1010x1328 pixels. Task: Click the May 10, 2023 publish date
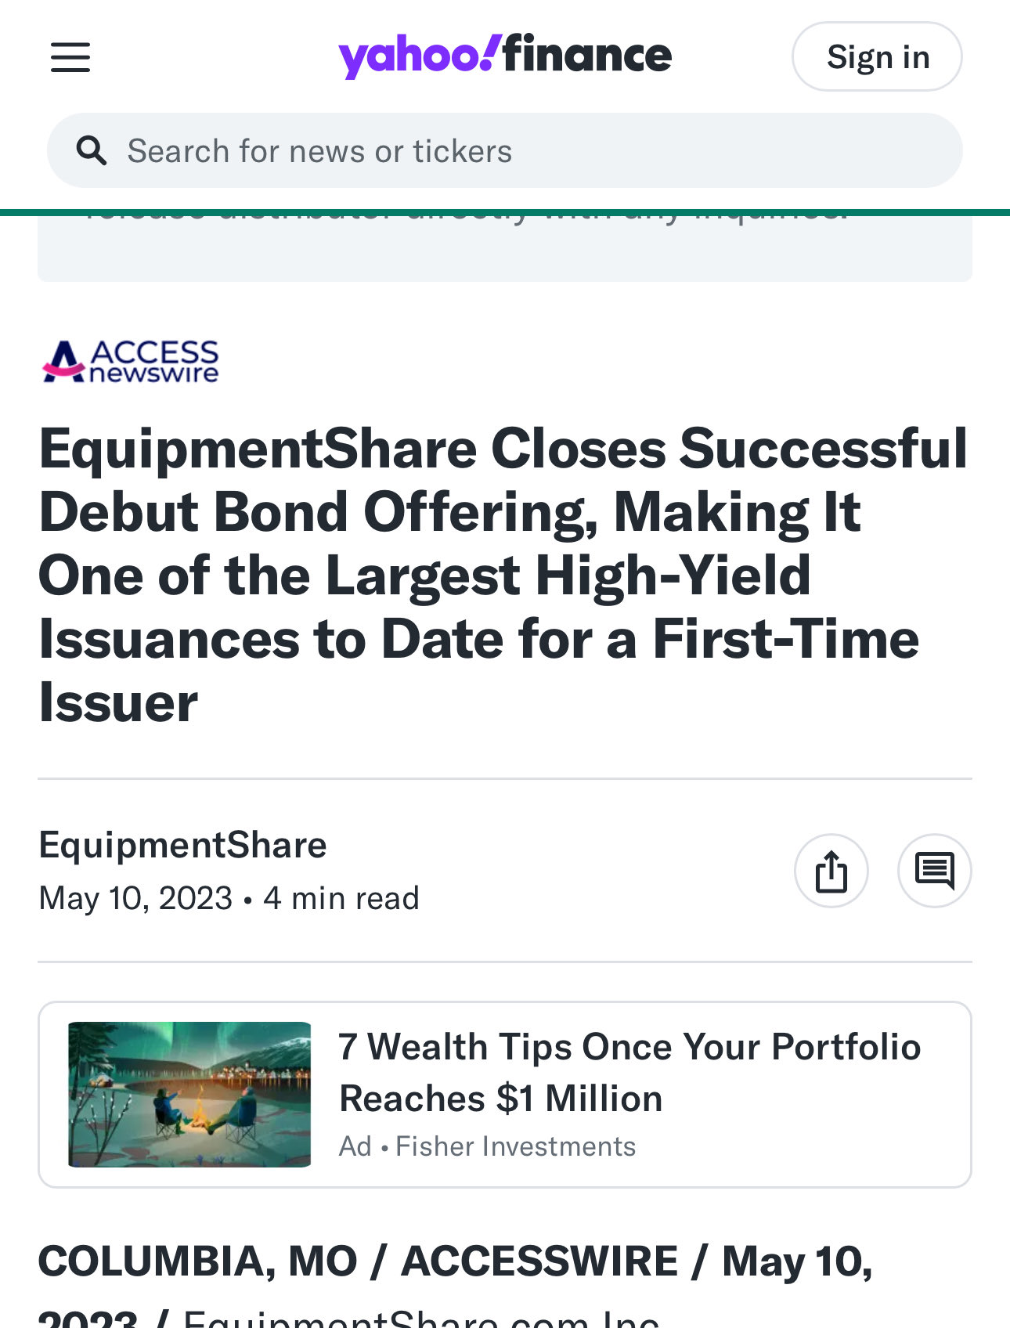(135, 898)
